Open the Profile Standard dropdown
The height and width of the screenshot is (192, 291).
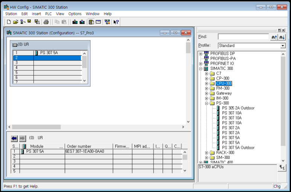coord(283,45)
